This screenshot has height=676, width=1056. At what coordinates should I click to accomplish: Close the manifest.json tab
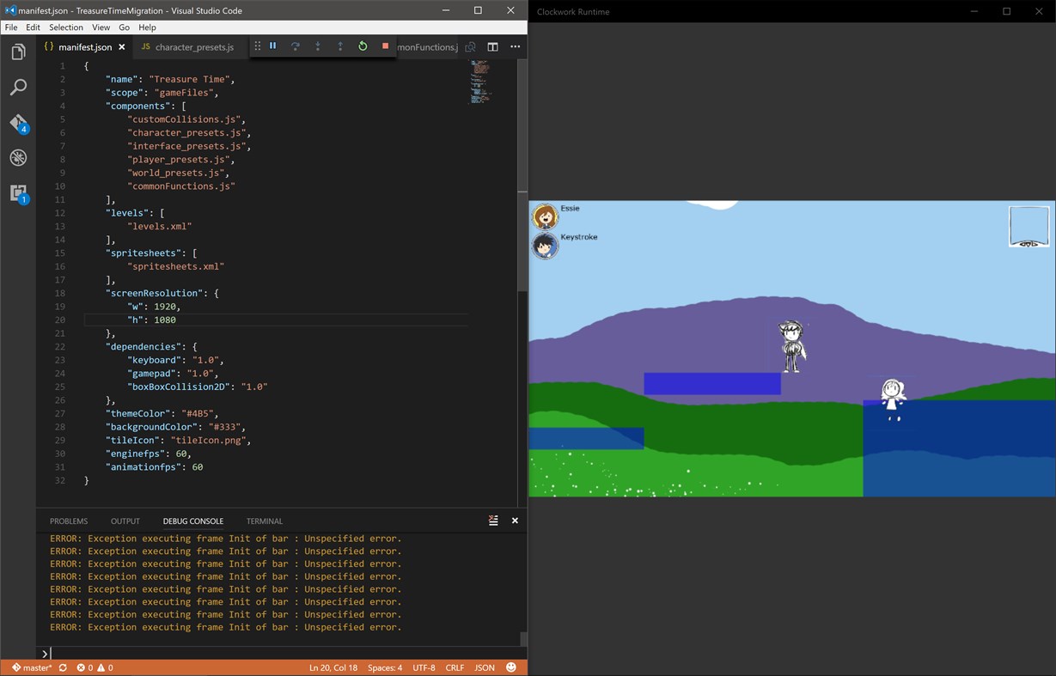(x=122, y=47)
